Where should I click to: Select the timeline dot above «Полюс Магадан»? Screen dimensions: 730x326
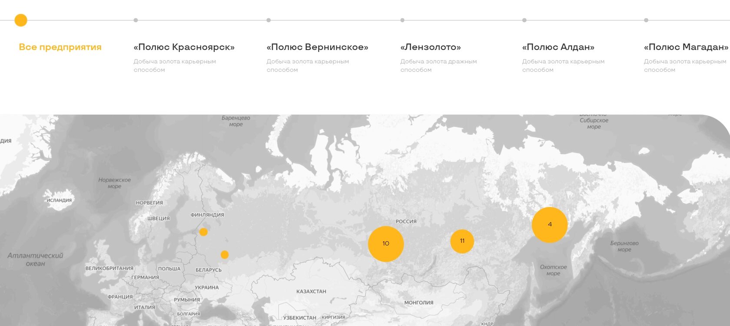[x=646, y=20]
